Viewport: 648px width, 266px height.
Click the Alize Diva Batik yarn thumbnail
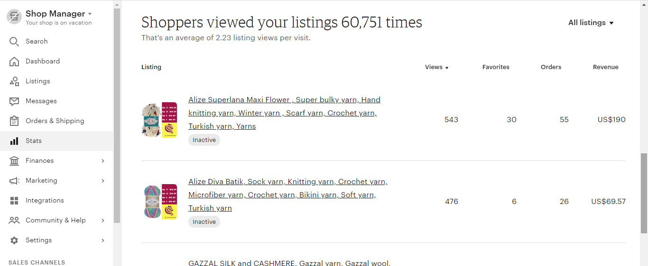[159, 202]
